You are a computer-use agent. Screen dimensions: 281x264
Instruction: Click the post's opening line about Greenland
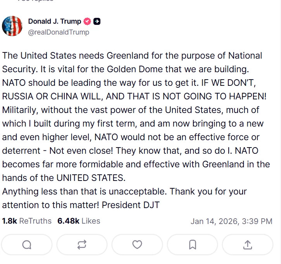pos(132,56)
